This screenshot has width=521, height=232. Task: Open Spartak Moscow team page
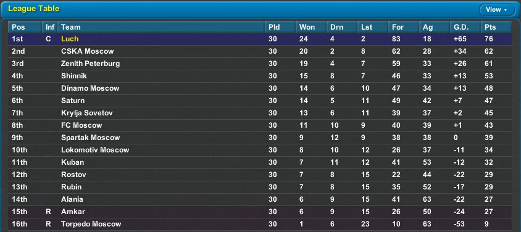click(x=90, y=138)
